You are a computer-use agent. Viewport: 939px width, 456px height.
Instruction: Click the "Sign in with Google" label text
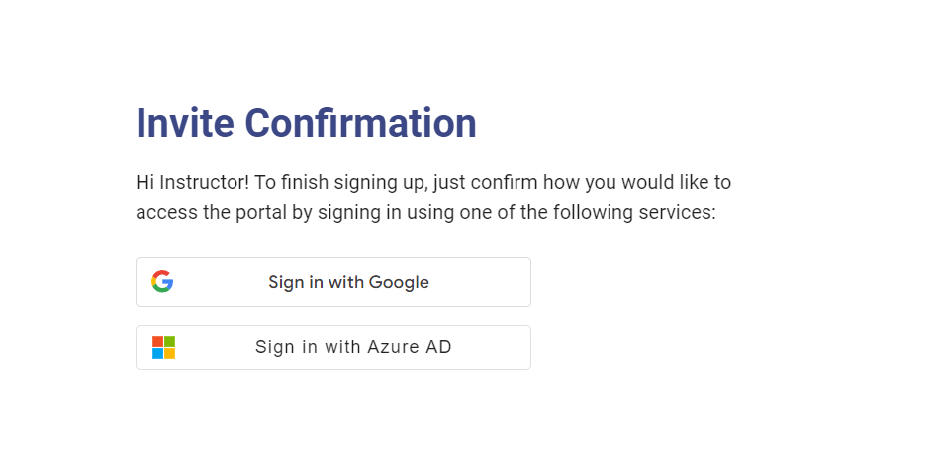pos(348,282)
